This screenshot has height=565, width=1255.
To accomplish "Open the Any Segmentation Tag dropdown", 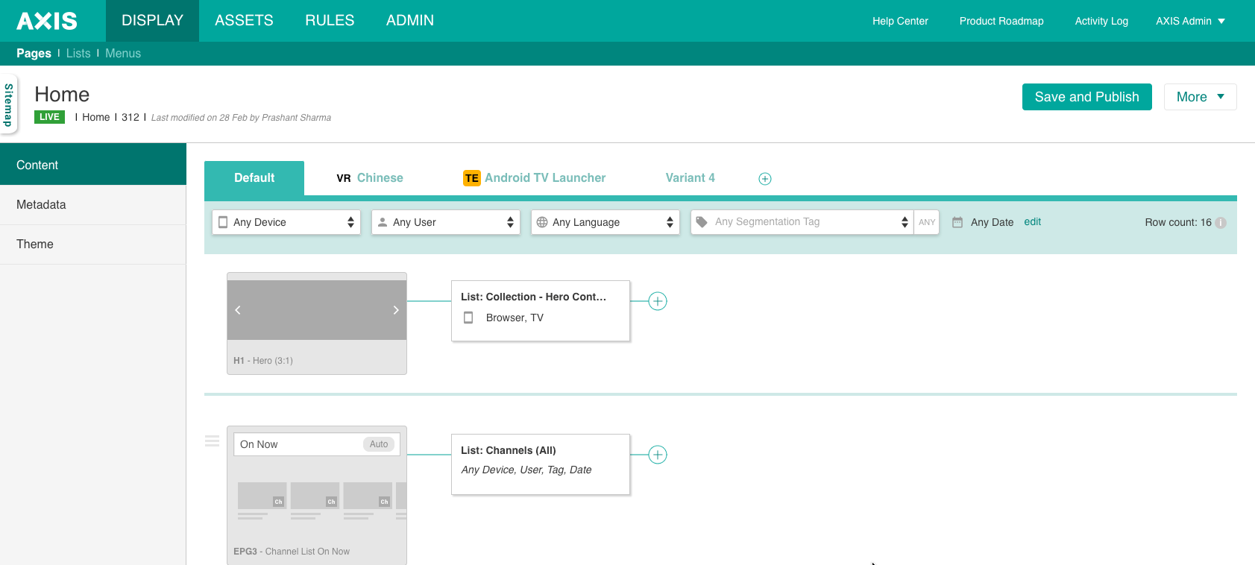I will [802, 222].
